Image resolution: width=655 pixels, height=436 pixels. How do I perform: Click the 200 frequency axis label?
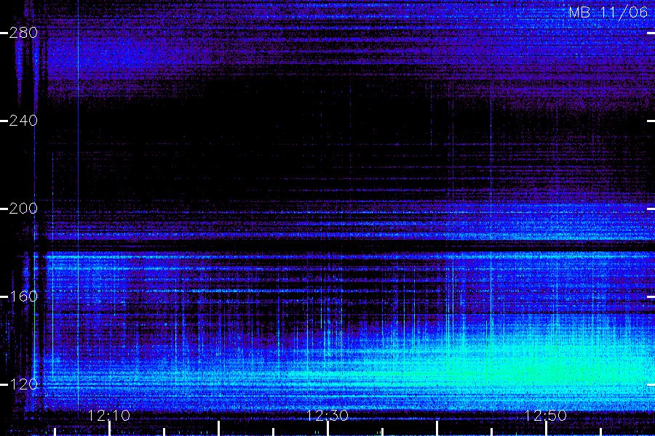(23, 209)
